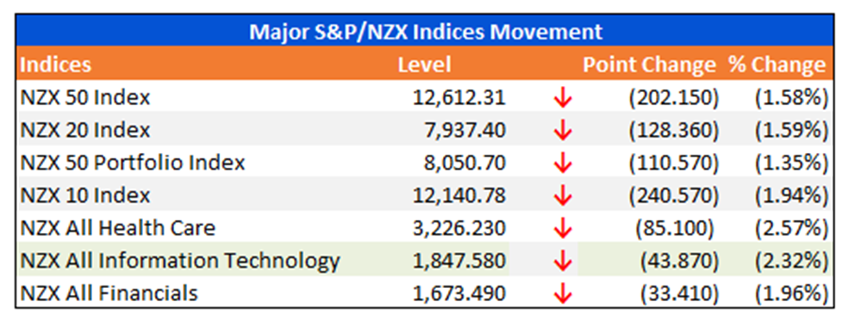The image size is (861, 325).
Task: Select the % Change column header
Action: click(x=777, y=64)
